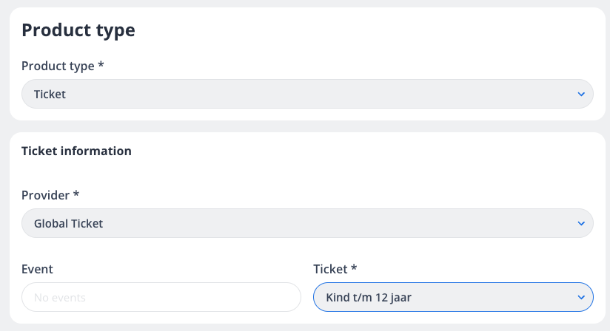Click the chevron arrow in Provider field
The width and height of the screenshot is (610, 331).
click(x=580, y=223)
